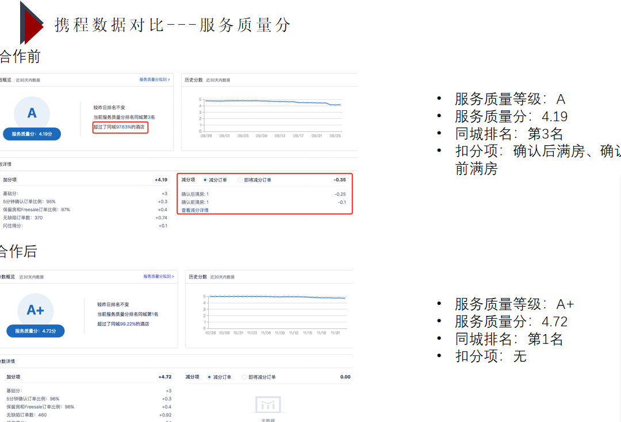Image resolution: width=621 pixels, height=422 pixels.
Task: Click the 服务质量分: 4.72分 pill button
Action: click(x=35, y=331)
